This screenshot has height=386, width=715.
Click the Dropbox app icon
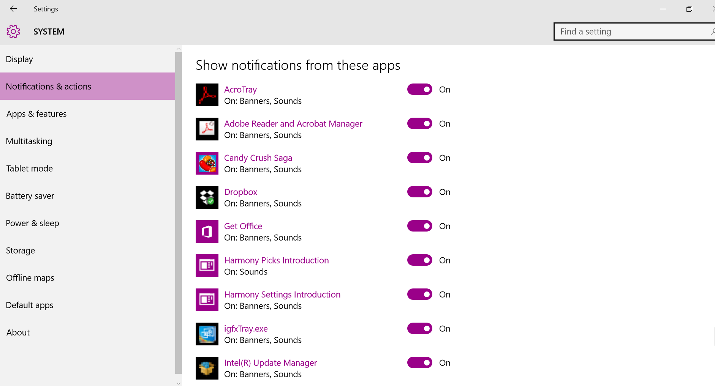coord(207,197)
